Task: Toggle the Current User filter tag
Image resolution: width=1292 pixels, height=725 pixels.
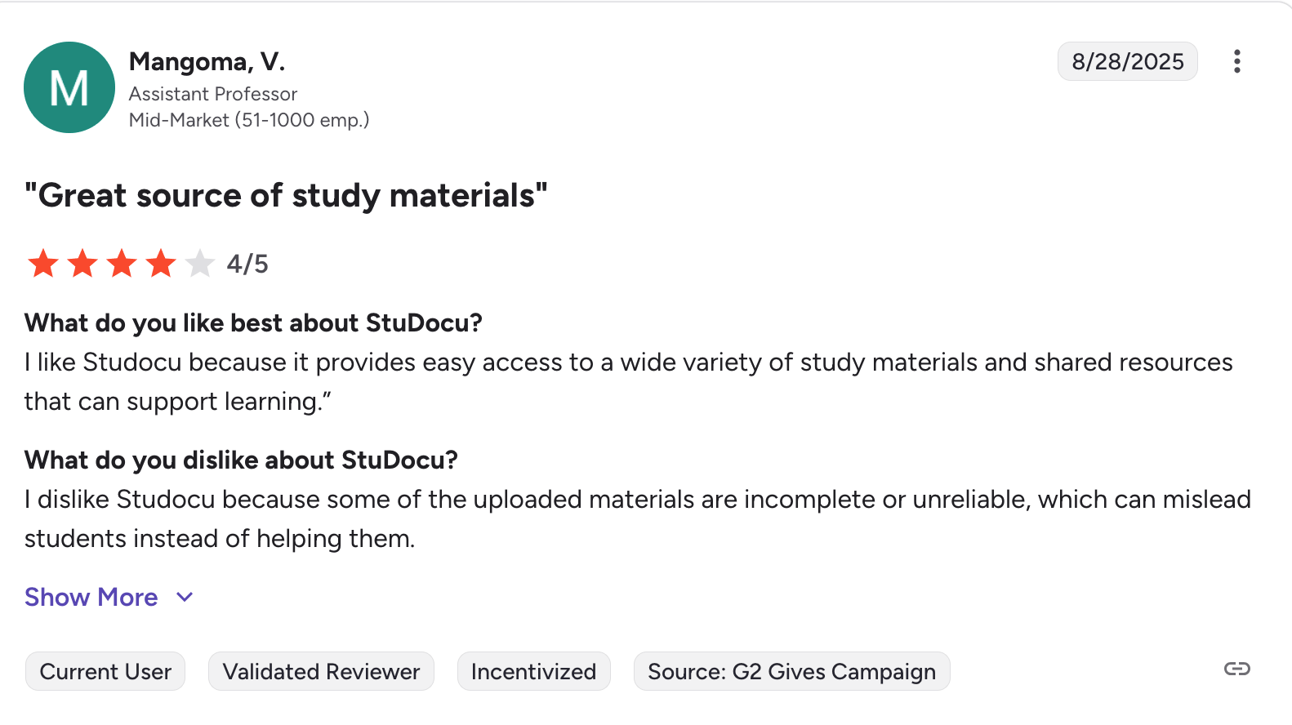Action: 105,671
